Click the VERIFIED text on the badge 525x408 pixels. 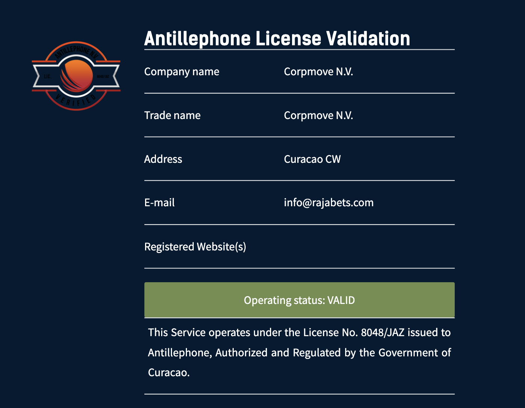[76, 101]
